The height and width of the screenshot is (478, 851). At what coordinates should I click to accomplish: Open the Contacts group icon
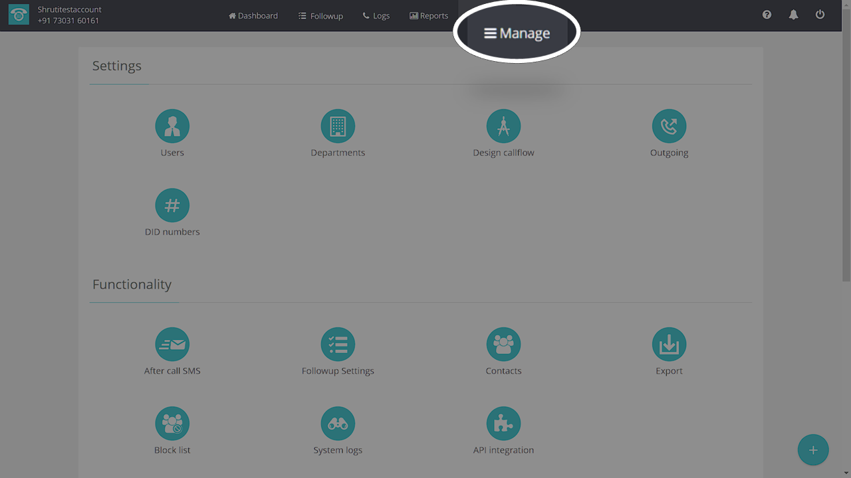coord(503,345)
